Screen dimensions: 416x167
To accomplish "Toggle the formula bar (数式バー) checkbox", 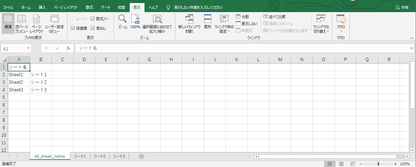I will (93, 19).
